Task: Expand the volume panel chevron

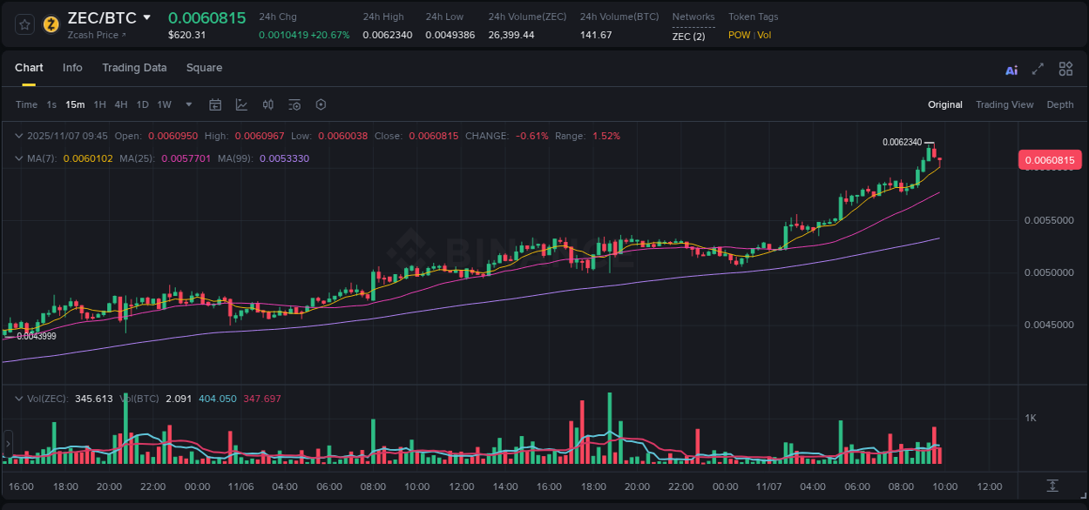Action: (x=19, y=398)
